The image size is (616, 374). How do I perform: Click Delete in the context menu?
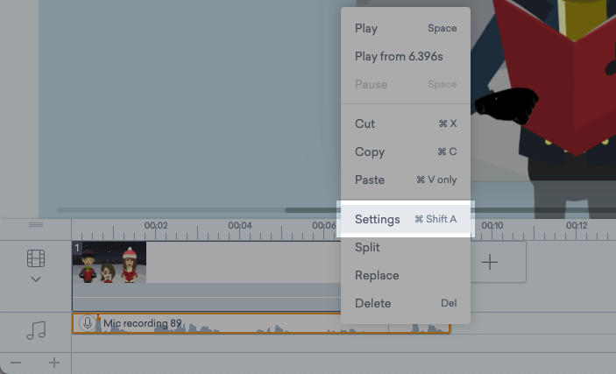point(372,303)
